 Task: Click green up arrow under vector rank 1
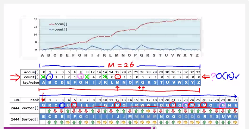49,111
